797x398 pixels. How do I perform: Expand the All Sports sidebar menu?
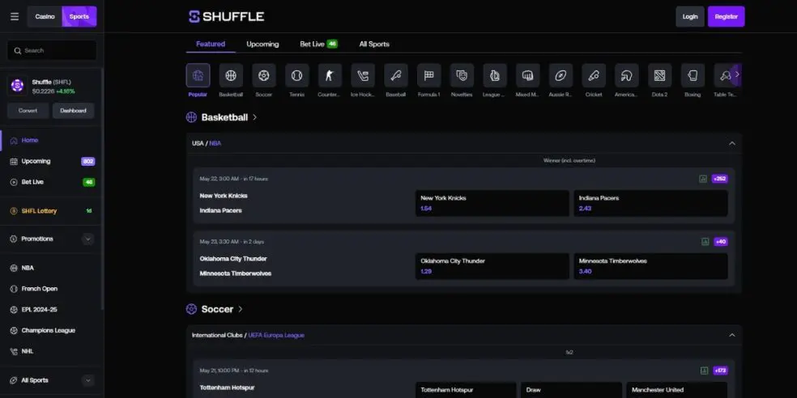click(x=88, y=380)
